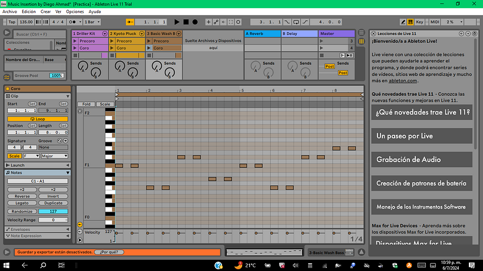Enable MIDI Map Mode
483x271 pixels.
[x=435, y=22]
